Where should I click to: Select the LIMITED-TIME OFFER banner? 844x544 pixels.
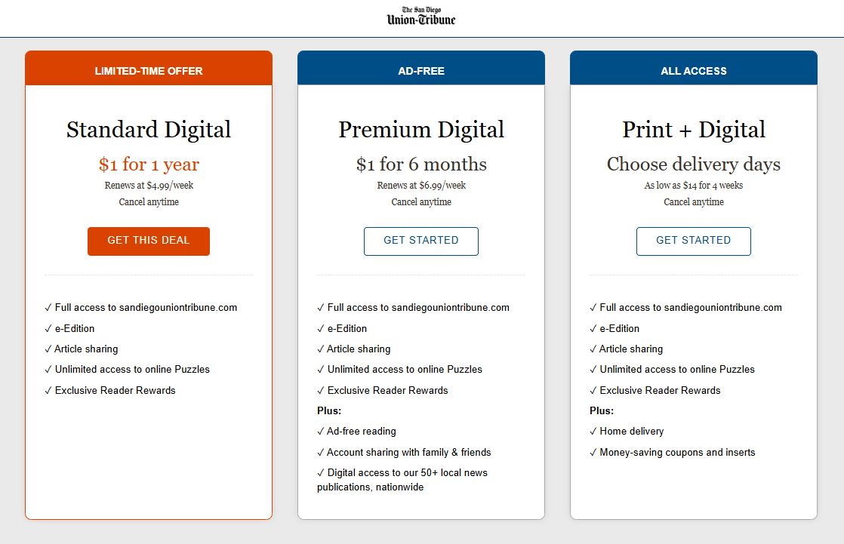click(148, 69)
